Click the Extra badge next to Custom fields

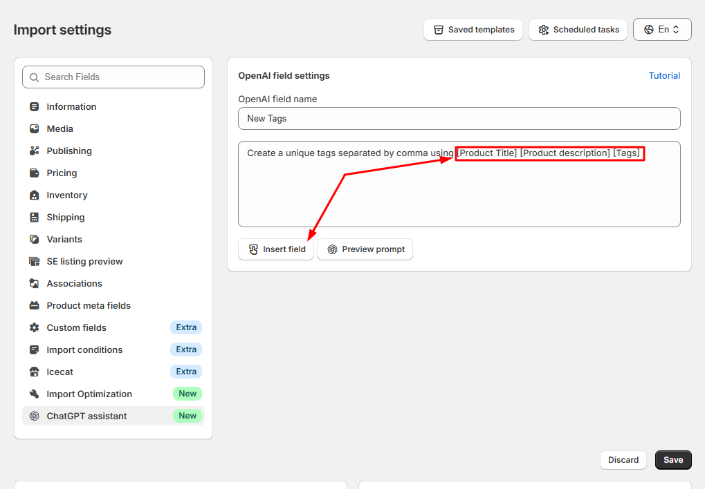[x=186, y=327]
